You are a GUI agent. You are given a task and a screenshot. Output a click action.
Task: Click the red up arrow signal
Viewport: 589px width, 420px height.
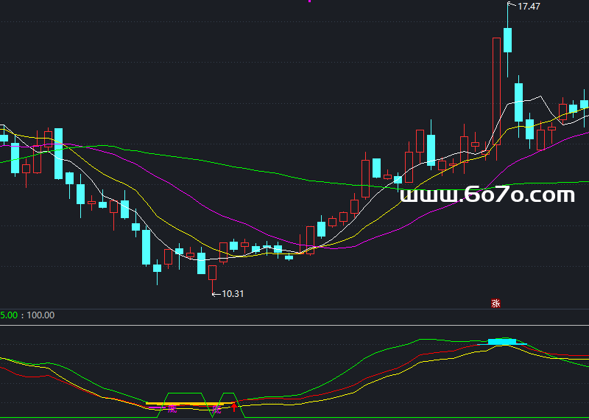pos(234,407)
